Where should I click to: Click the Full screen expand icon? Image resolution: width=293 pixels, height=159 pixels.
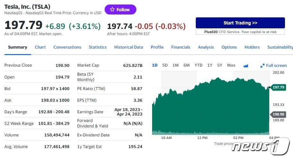pyautogui.click(x=263, y=66)
